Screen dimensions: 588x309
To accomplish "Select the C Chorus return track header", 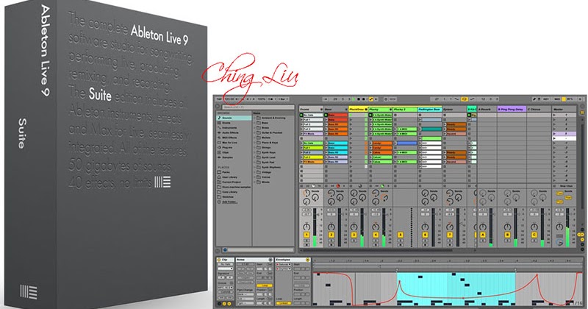I will 539,110.
